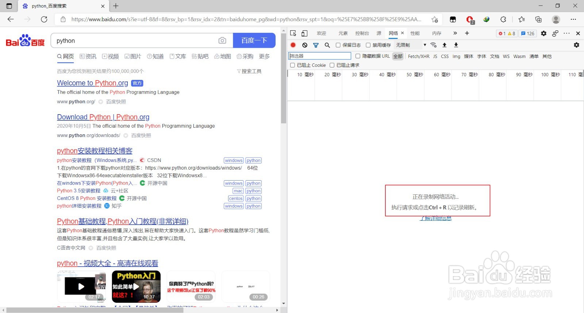Open tab actions menu icon

(9, 6)
